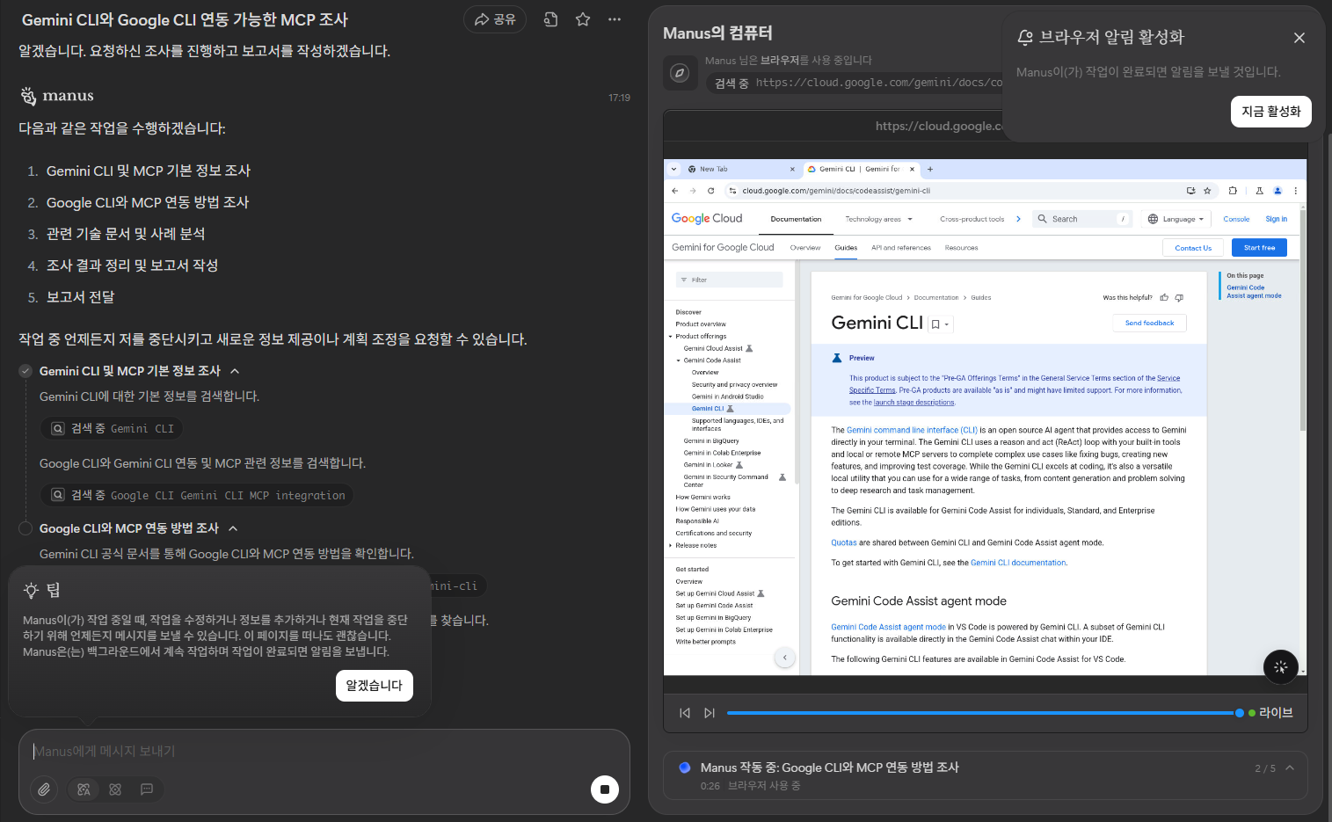1332x822 pixels.
Task: Switch to API and references tab
Action: pos(901,248)
